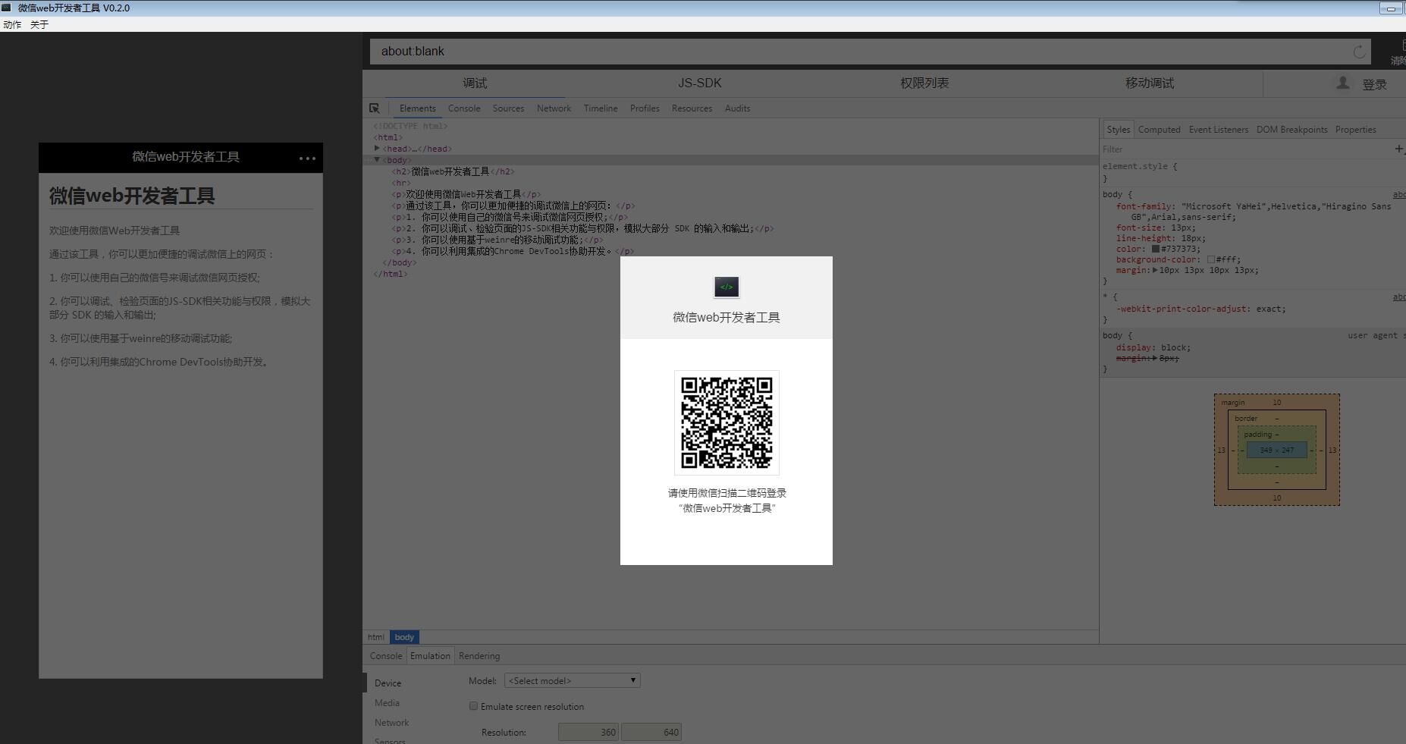
Task: Select the Event Listeners sidebar tab
Action: [1218, 130]
